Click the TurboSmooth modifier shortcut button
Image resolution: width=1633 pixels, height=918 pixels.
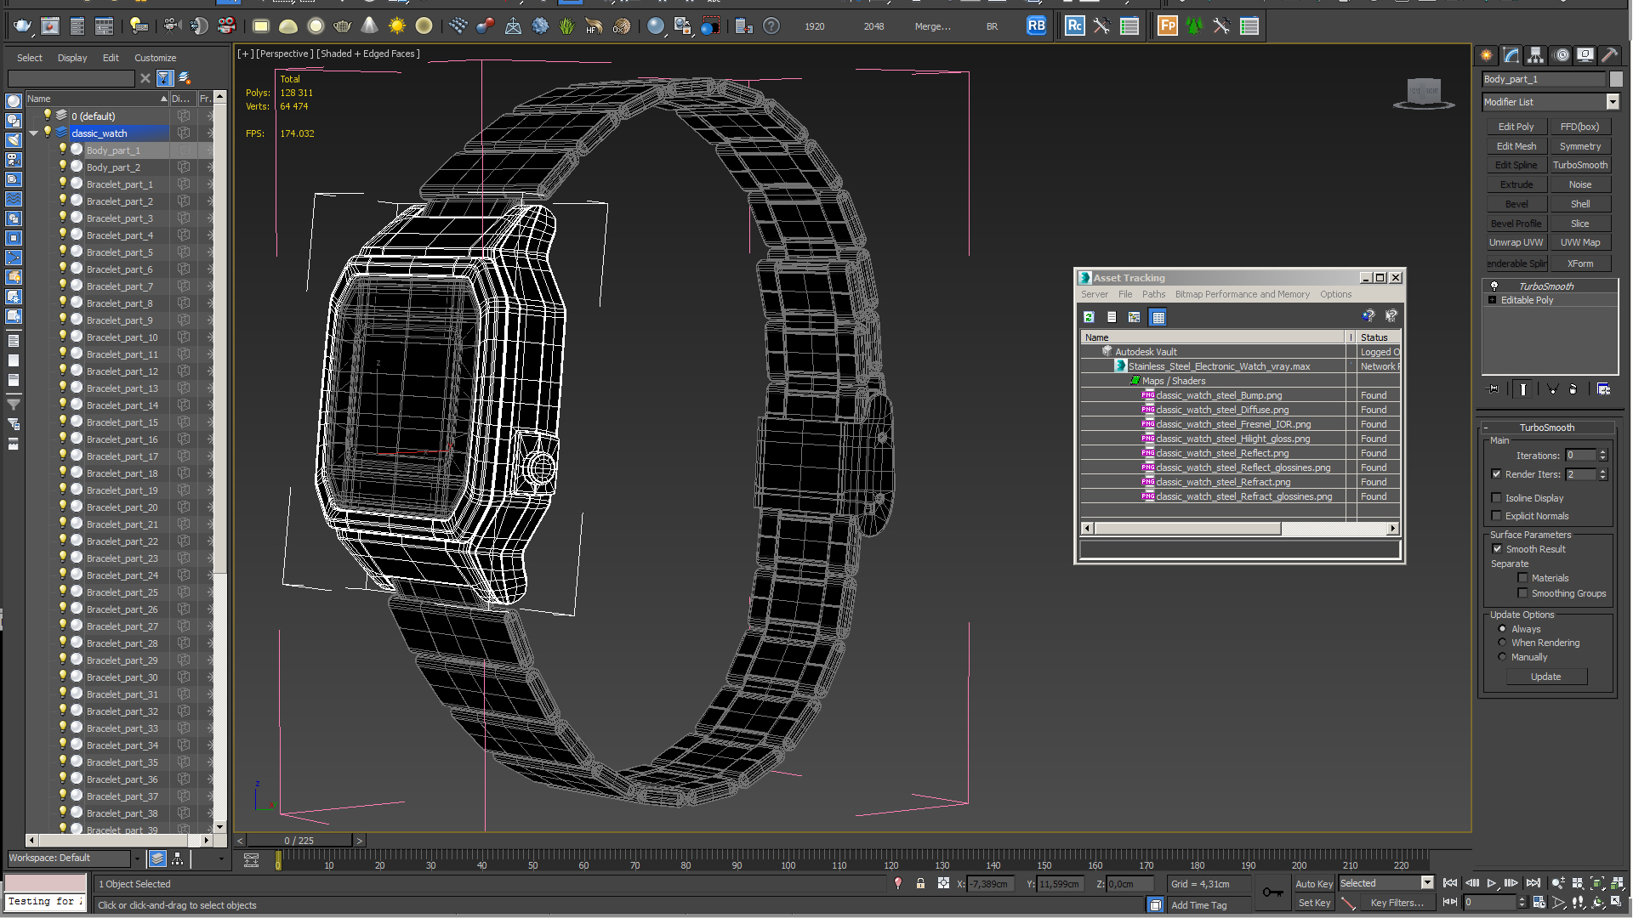[x=1579, y=165]
